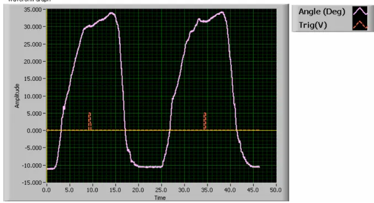Viewport: 374px width, 203px height.
Task: Click the 40.0 x-axis tick label
Action: click(229, 190)
